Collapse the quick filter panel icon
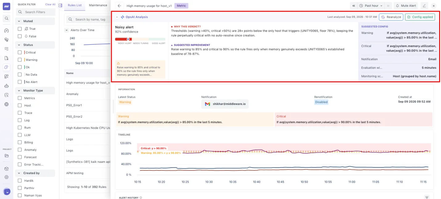 (x=60, y=5)
